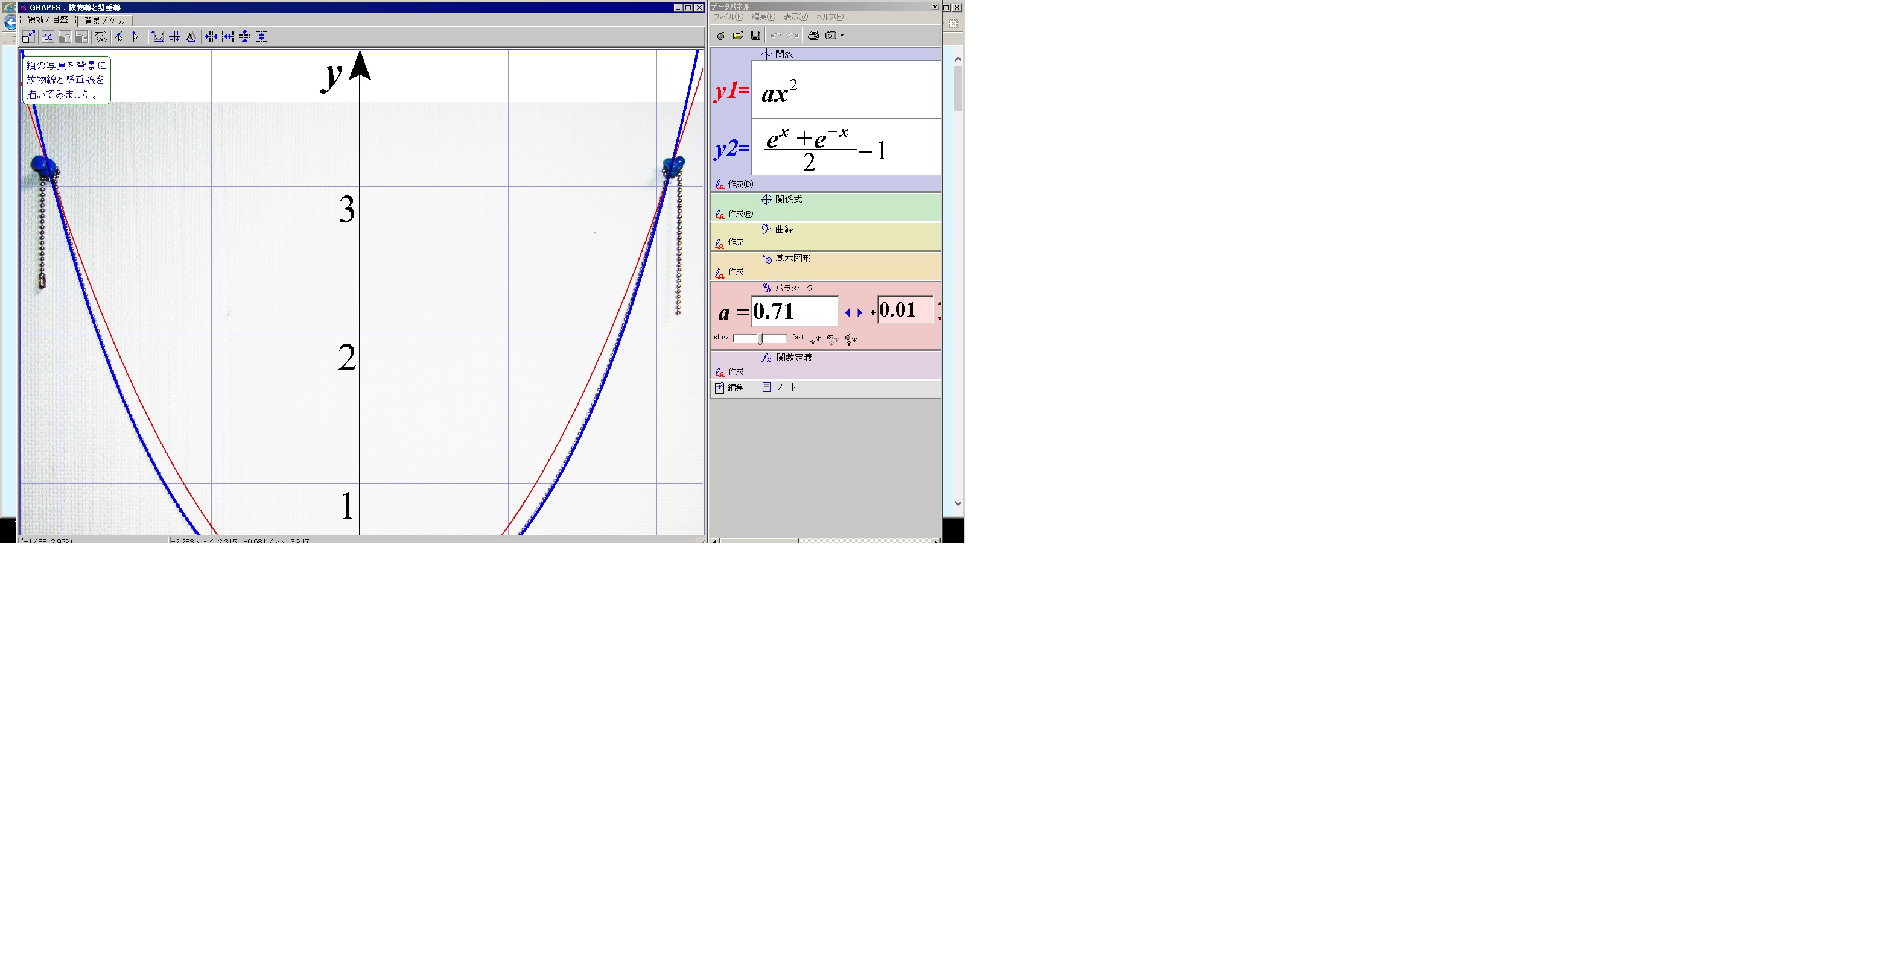Click 作成 under 関数定義 section
This screenshot has height=972, width=1891.
click(735, 372)
